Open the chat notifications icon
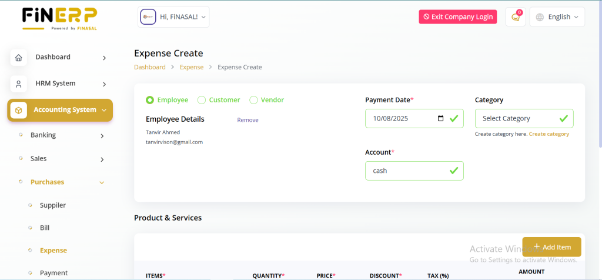Image resolution: width=602 pixels, height=280 pixels. click(516, 17)
